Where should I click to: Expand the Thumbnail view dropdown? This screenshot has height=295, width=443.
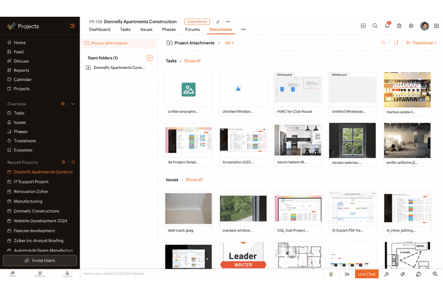click(421, 43)
